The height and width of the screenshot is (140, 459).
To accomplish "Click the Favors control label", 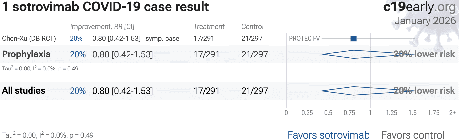I will click(413, 135).
